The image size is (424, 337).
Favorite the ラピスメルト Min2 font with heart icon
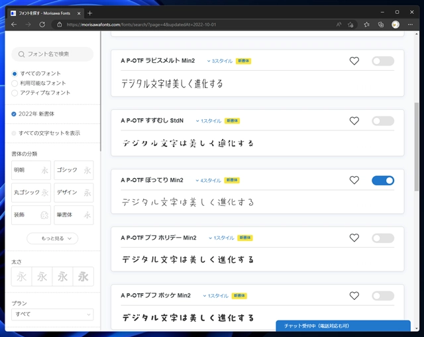354,61
